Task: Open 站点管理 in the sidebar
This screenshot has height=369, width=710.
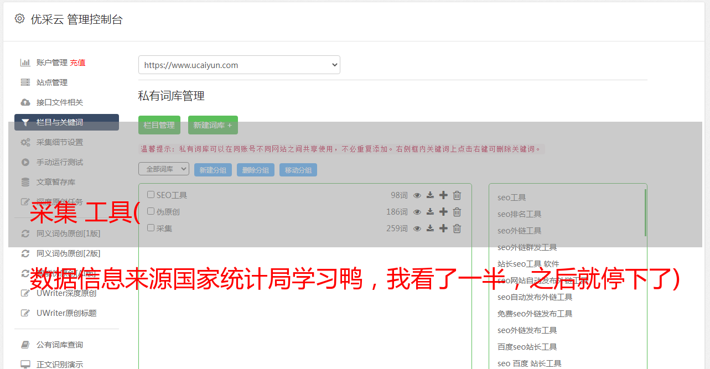Action: pos(52,82)
